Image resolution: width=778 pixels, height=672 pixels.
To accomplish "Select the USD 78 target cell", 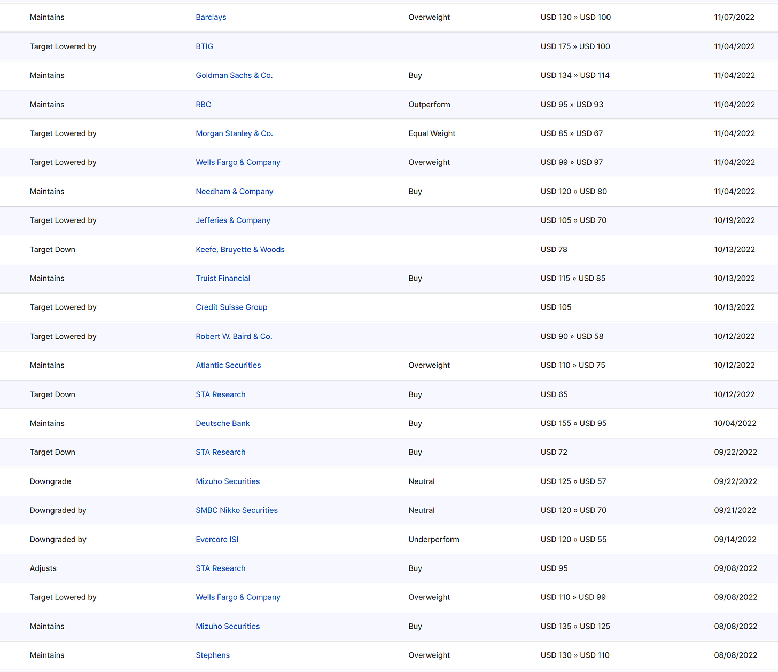I will (x=554, y=249).
